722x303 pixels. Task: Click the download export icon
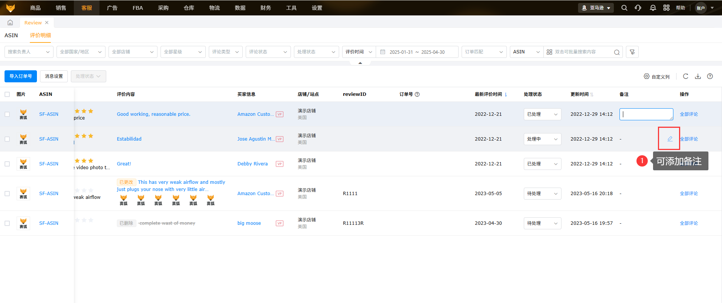coord(698,76)
